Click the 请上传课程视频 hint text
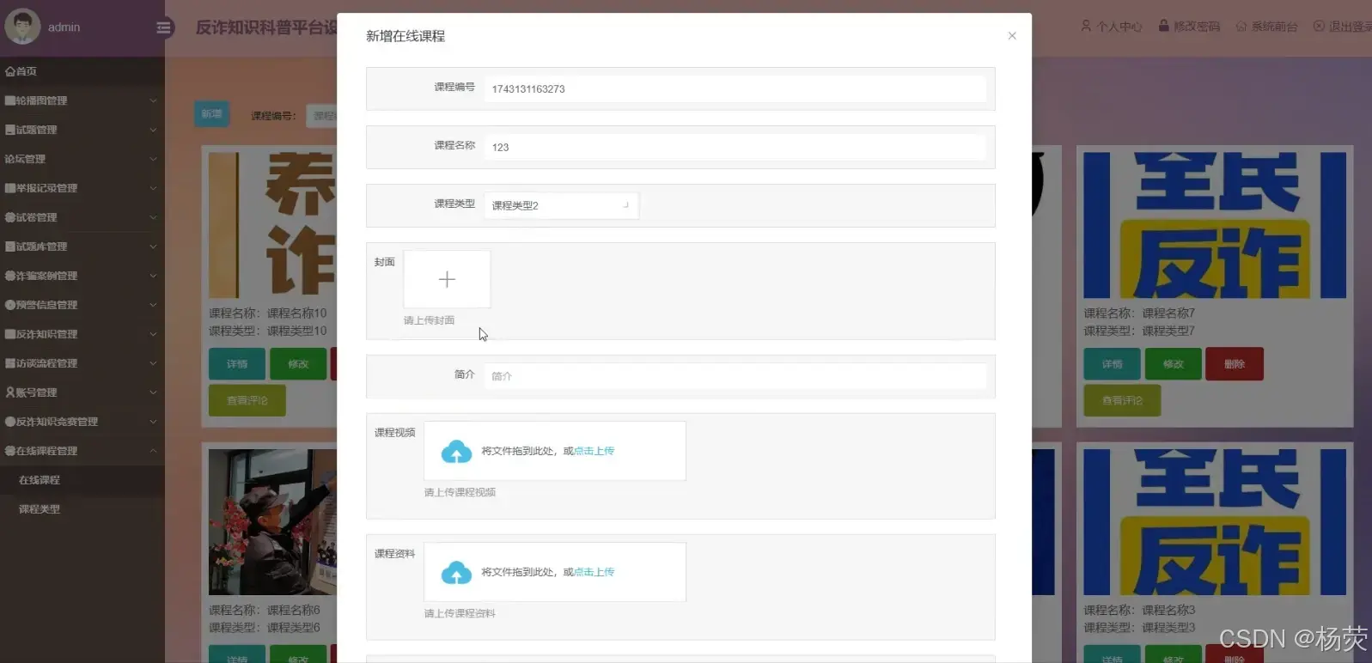The width and height of the screenshot is (1372, 663). 460,492
